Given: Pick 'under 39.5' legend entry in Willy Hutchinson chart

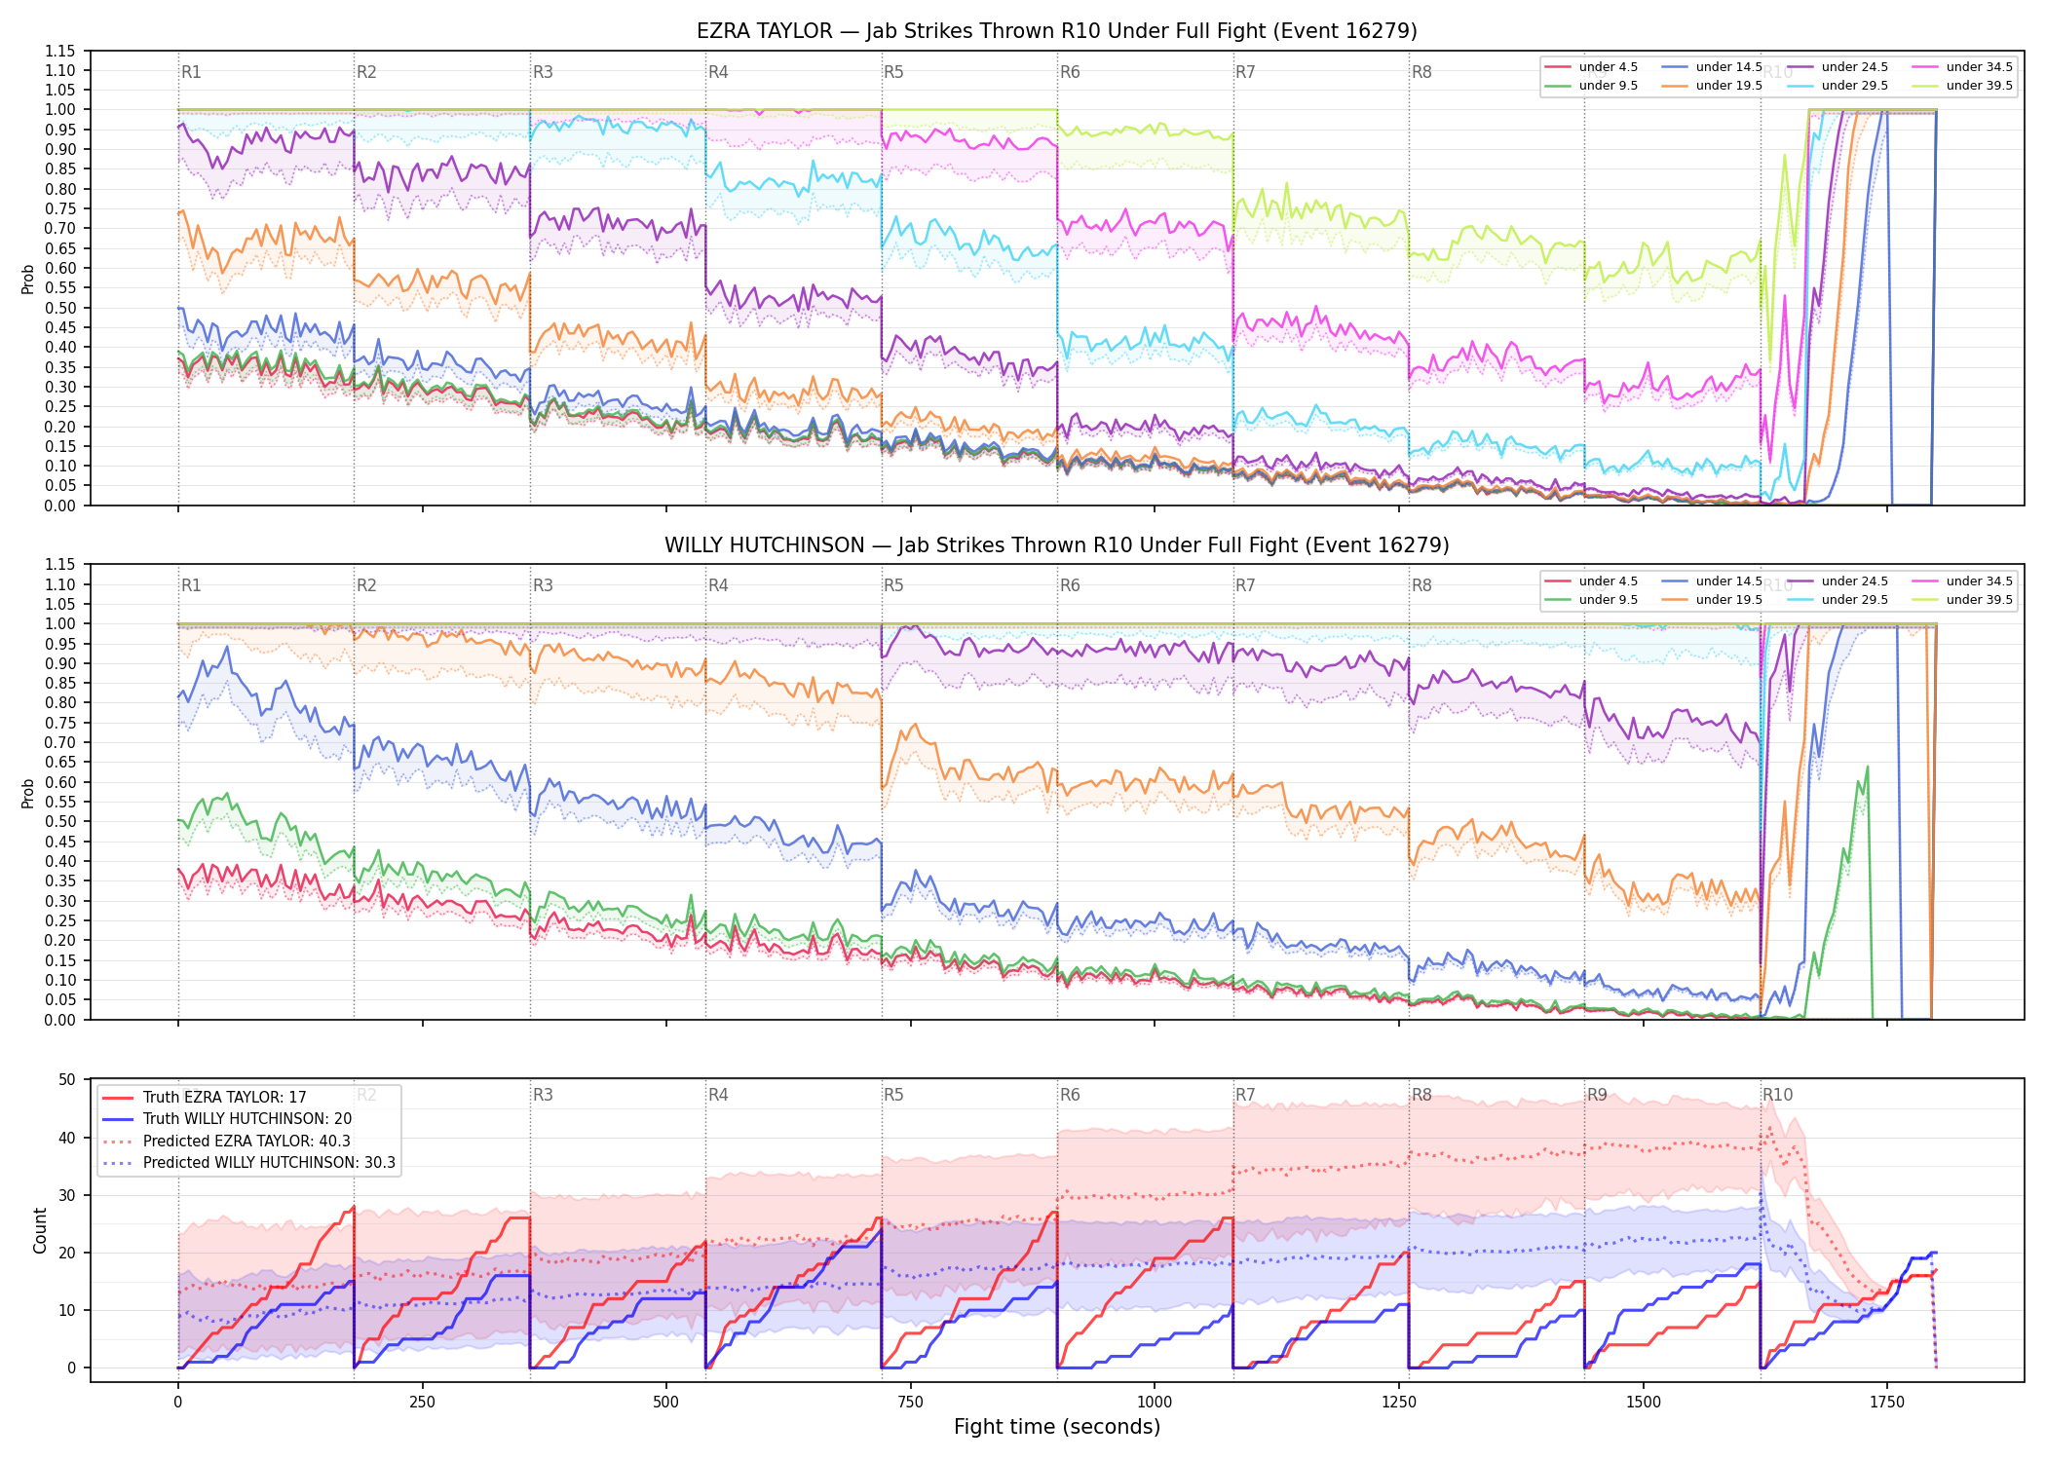Looking at the screenshot, I should click(1962, 600).
